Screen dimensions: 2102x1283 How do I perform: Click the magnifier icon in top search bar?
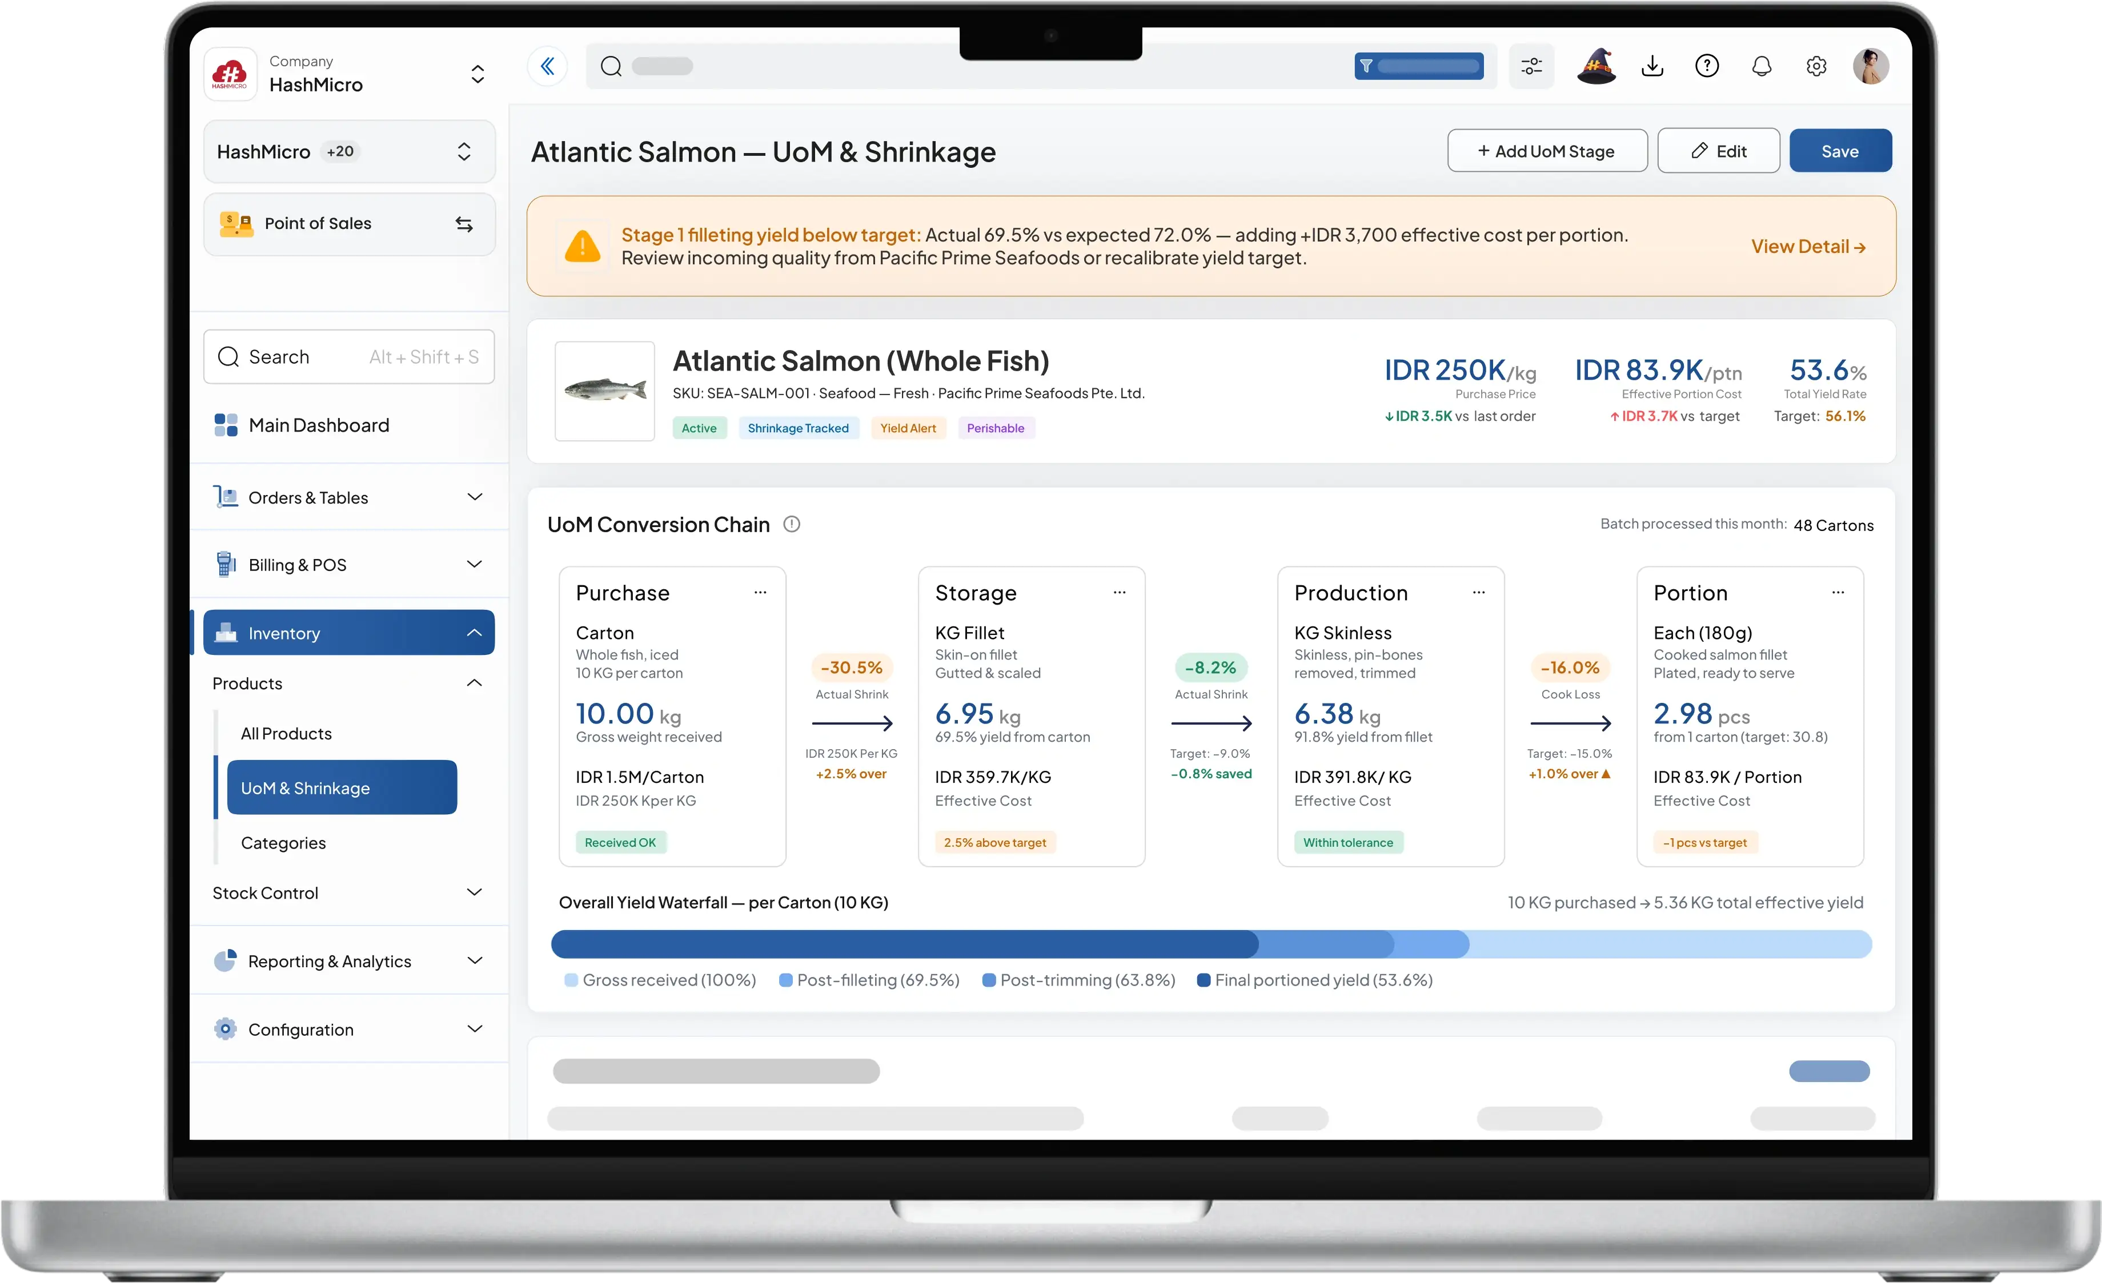point(611,66)
